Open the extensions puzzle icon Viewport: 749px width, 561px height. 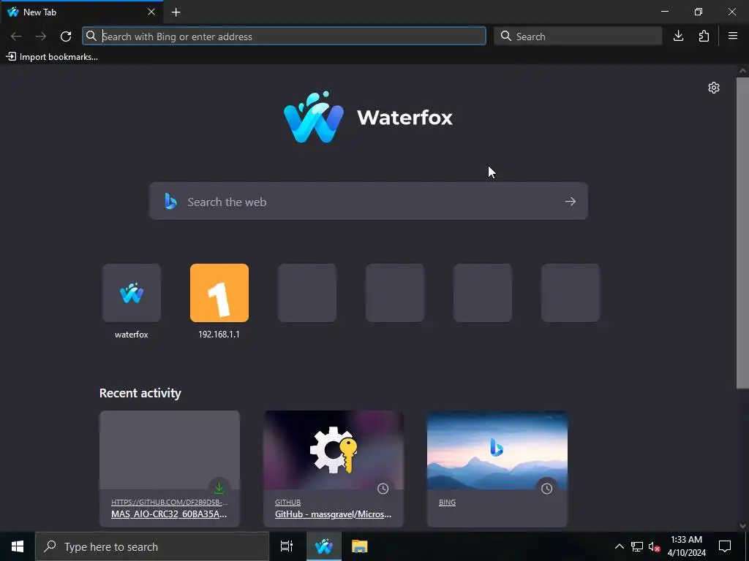pos(704,37)
